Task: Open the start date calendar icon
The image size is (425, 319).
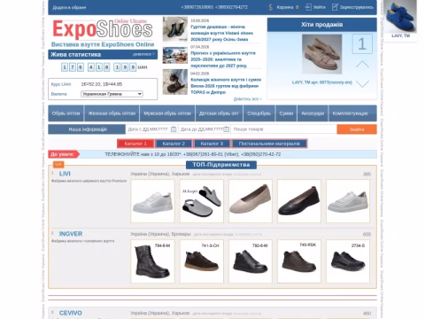Action: pyautogui.click(x=174, y=129)
